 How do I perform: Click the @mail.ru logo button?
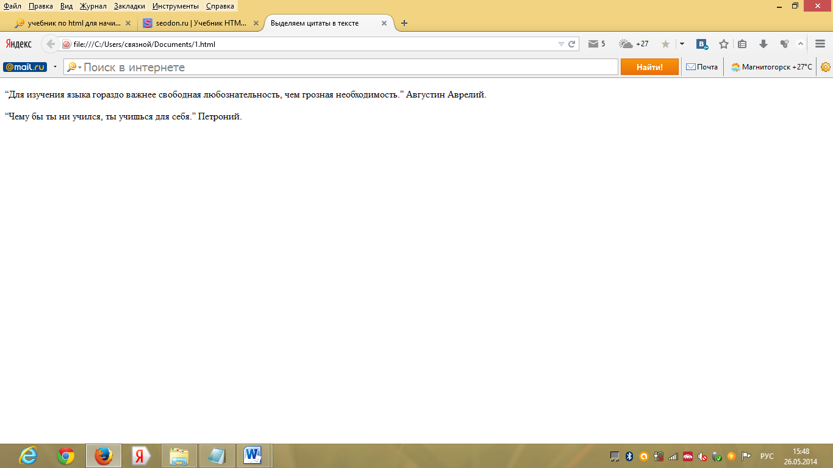coord(25,67)
